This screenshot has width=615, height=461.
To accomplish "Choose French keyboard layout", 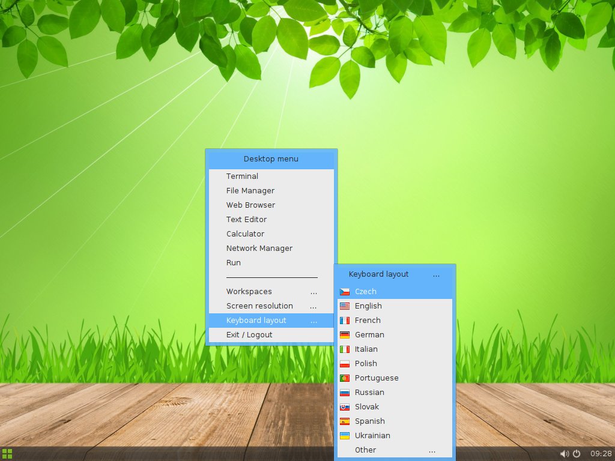I will (x=368, y=321).
